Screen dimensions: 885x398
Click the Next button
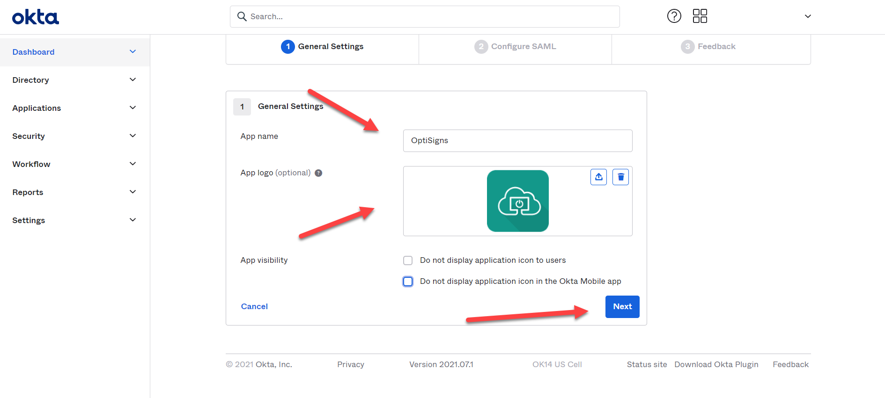coord(622,307)
